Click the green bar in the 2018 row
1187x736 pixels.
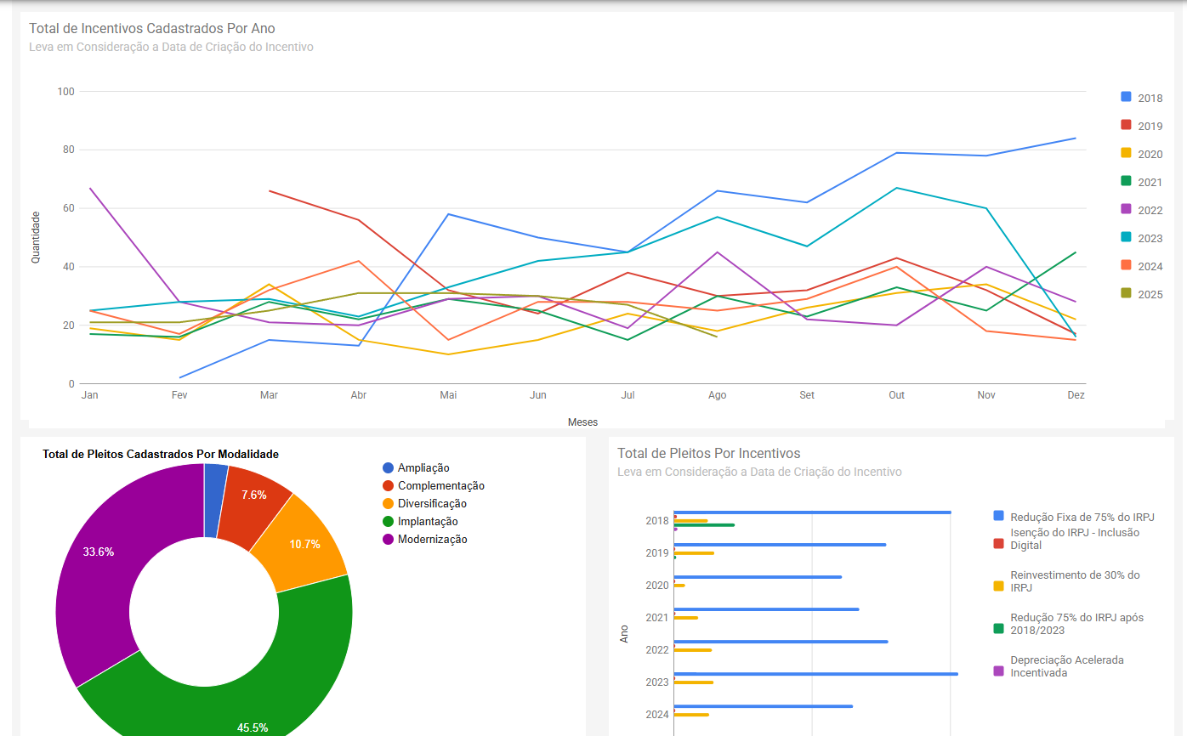(x=704, y=525)
